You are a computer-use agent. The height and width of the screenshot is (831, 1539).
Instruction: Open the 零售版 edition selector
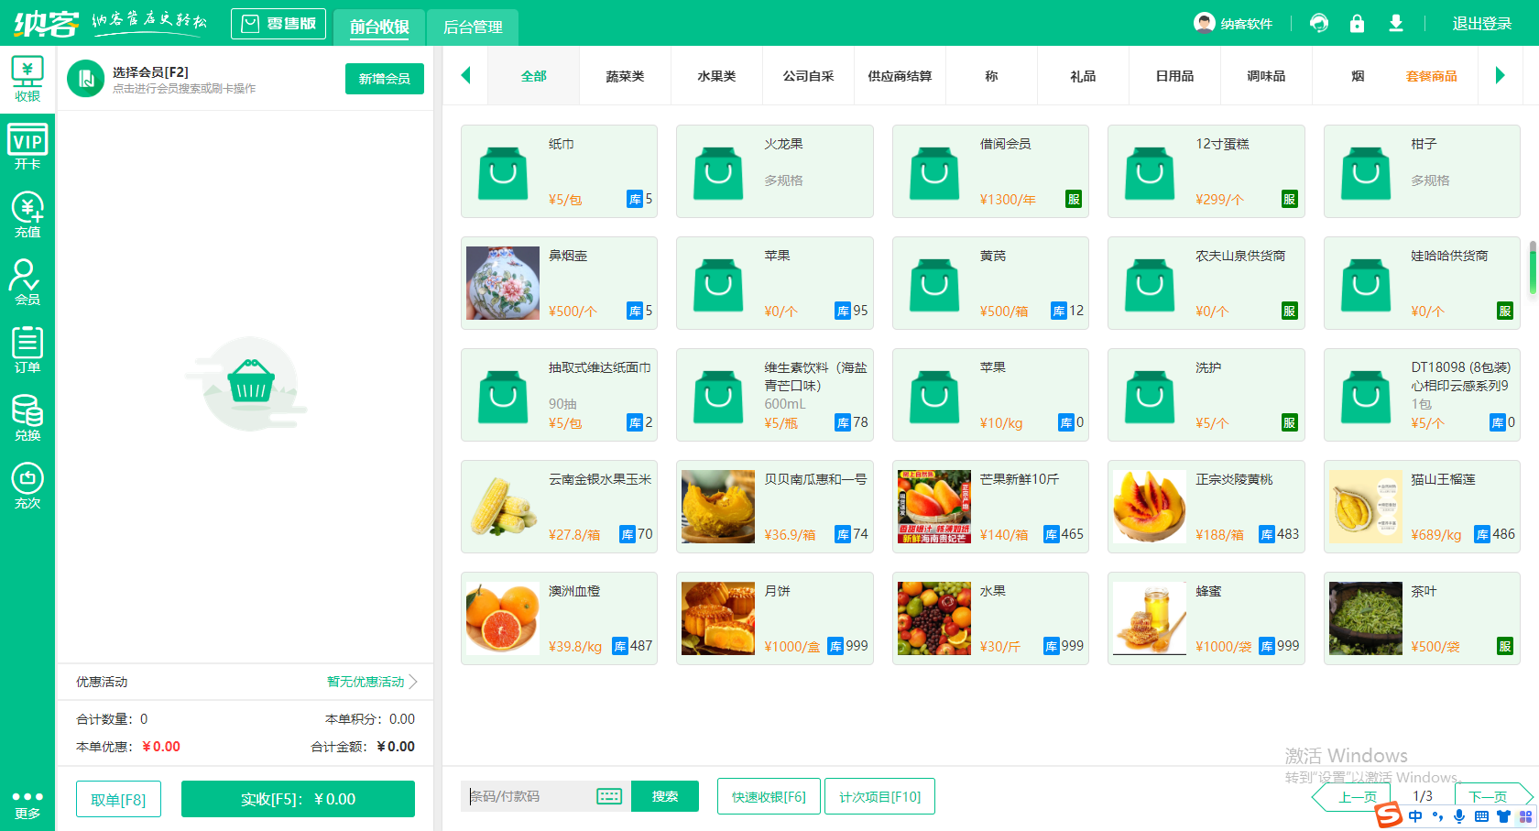click(x=278, y=24)
